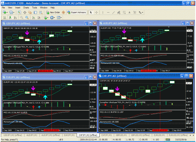
Task: Switch to the AUDJPY,M2 (offline) tab
Action: (50, 135)
